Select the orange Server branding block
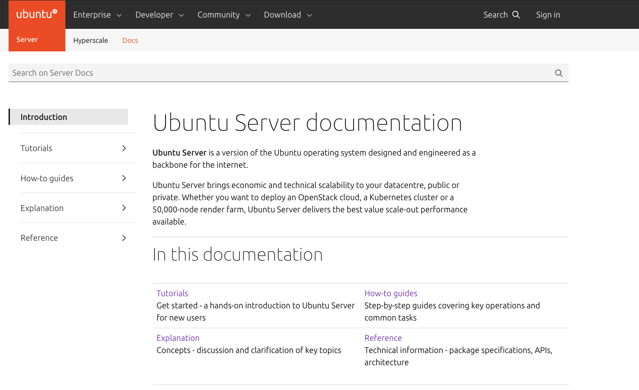Viewport: 639px width, 390px height. tap(27, 40)
